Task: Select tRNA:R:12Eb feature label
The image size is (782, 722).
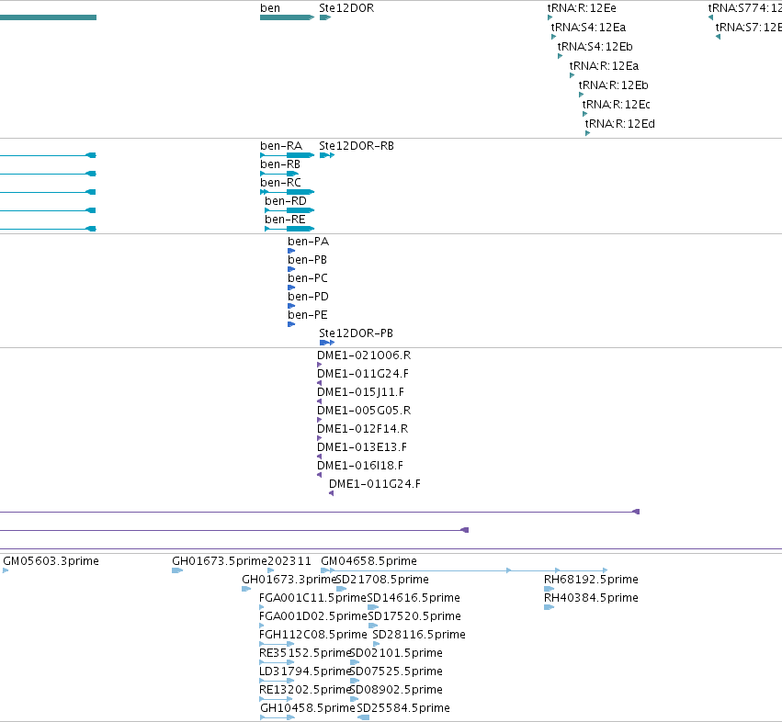Action: [613, 85]
